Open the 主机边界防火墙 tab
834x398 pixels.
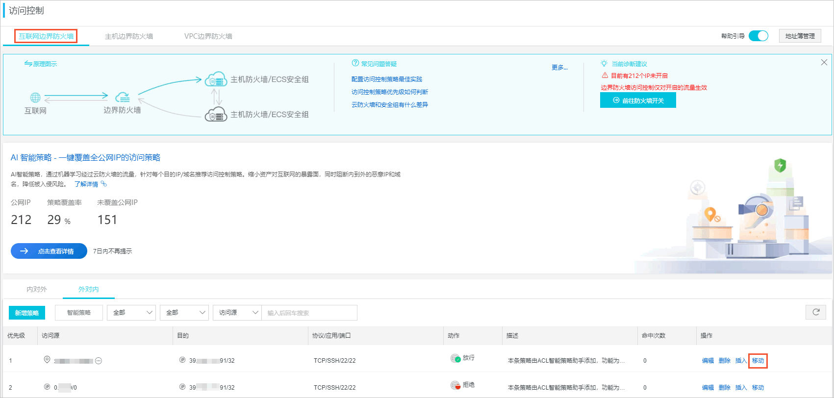(x=129, y=36)
